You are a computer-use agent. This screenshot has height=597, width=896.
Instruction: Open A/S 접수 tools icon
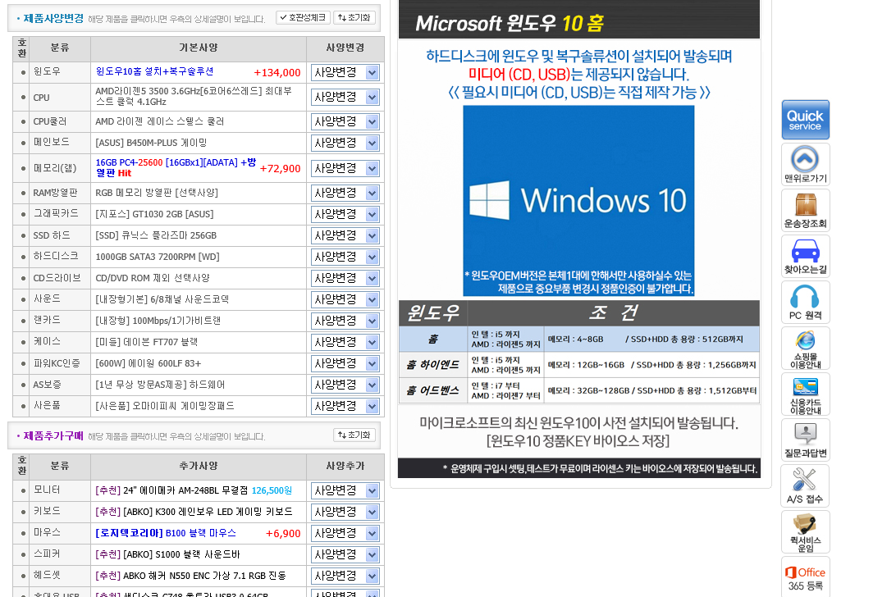tap(805, 486)
